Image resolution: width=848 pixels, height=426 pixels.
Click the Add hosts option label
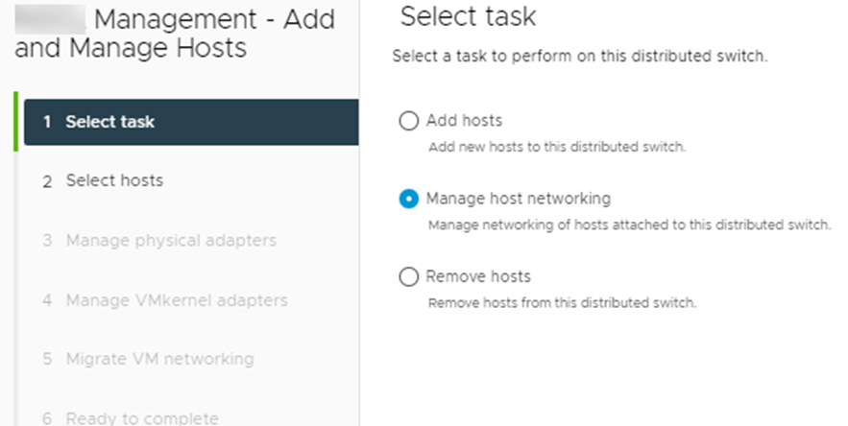click(x=464, y=121)
